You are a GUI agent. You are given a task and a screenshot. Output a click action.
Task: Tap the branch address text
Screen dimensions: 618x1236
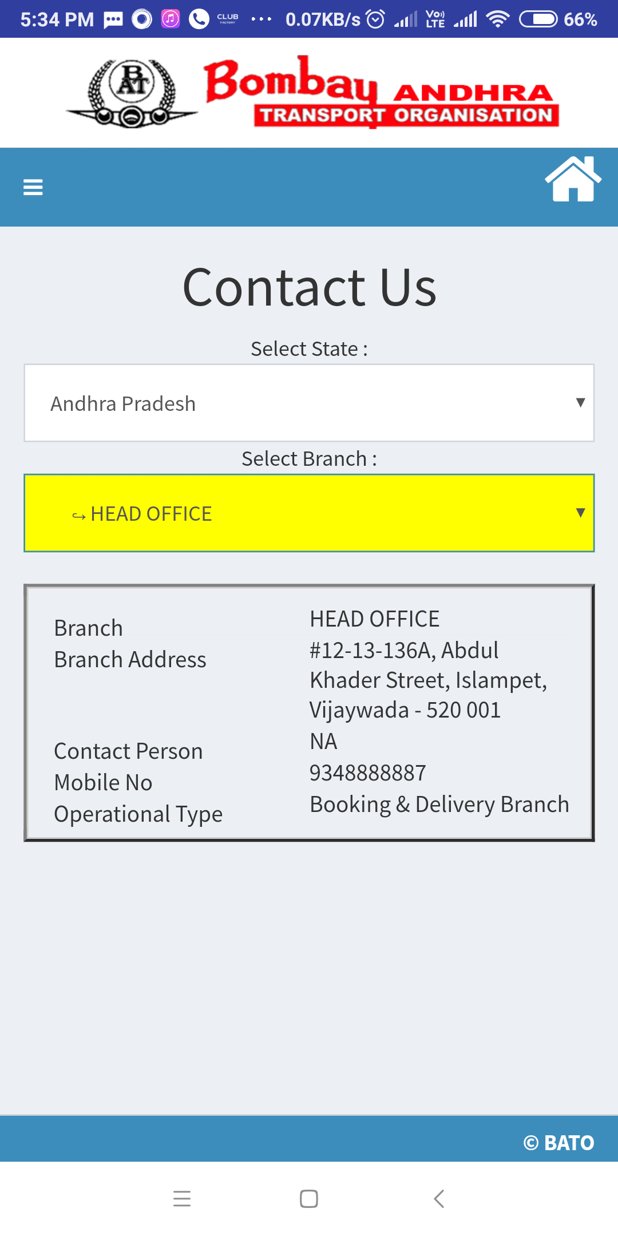pos(428,680)
